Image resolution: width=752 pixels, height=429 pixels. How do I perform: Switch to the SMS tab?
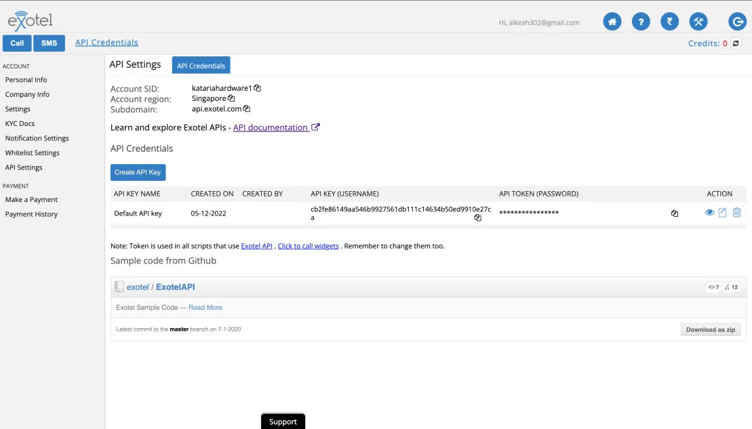tap(49, 43)
